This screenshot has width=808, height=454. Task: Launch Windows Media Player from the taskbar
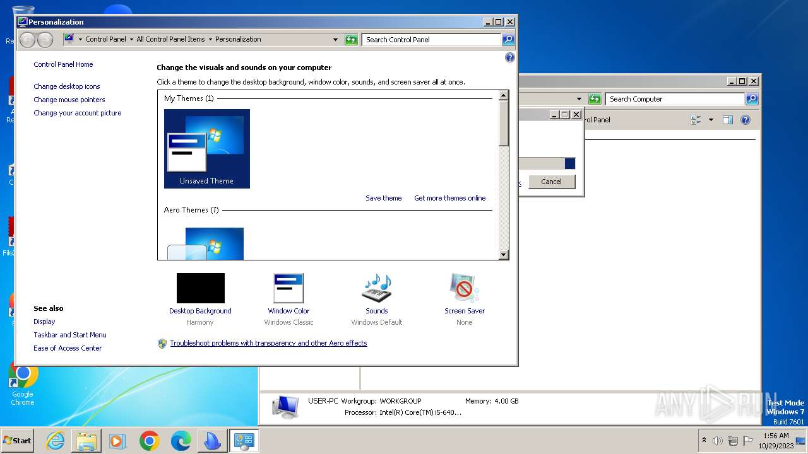point(117,441)
